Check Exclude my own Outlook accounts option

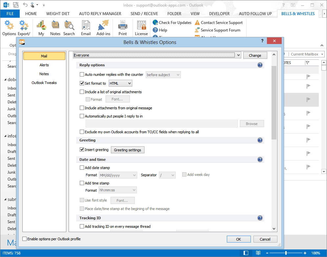(x=82, y=132)
